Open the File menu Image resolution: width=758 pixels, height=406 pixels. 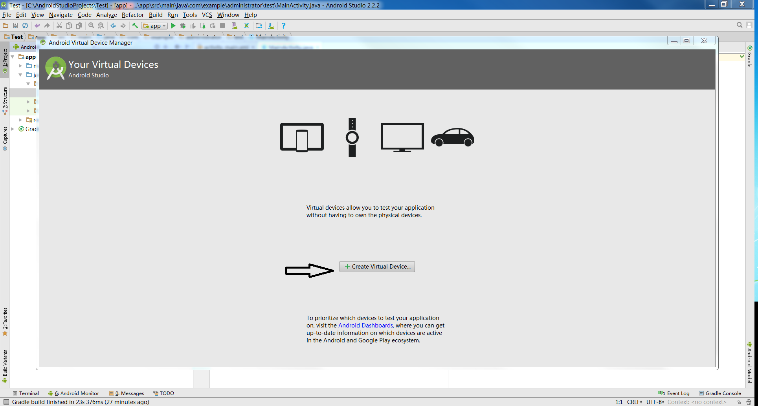(7, 15)
